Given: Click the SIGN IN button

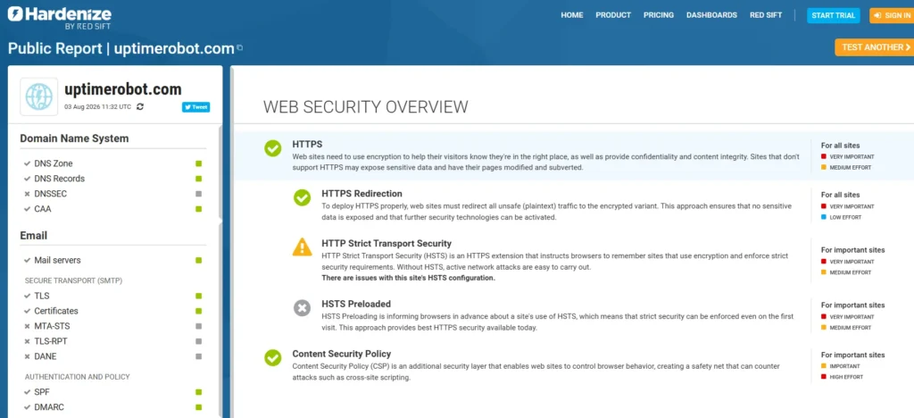Looking at the screenshot, I should [892, 16].
